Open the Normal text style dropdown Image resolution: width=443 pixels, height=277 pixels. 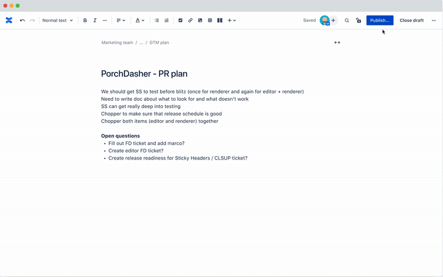[x=58, y=20]
